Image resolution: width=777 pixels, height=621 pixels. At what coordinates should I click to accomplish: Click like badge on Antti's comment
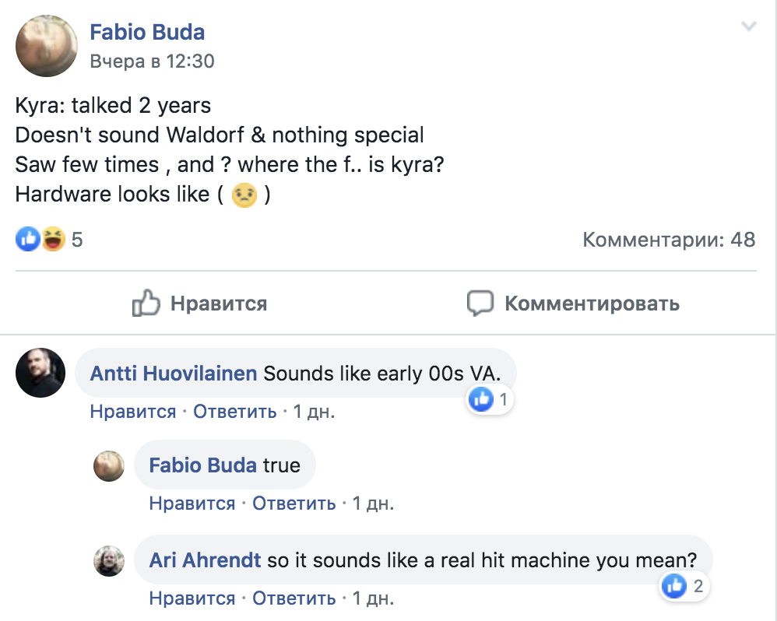[482, 400]
